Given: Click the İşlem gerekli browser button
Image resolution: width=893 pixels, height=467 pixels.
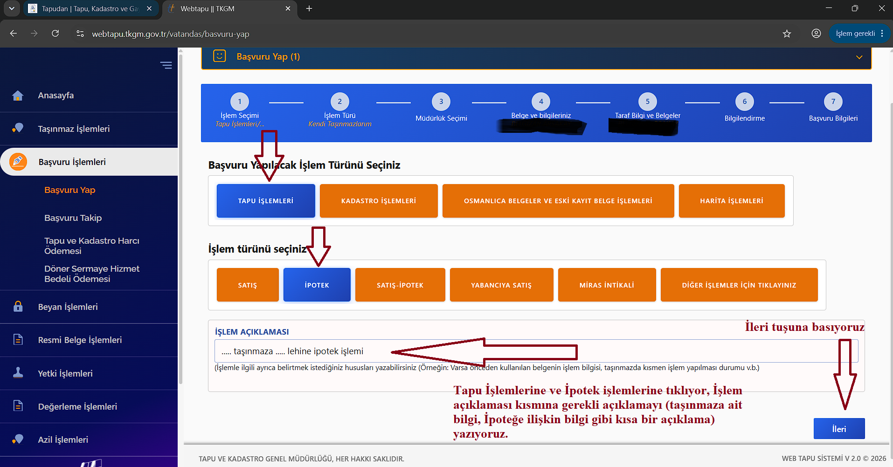Looking at the screenshot, I should point(859,34).
